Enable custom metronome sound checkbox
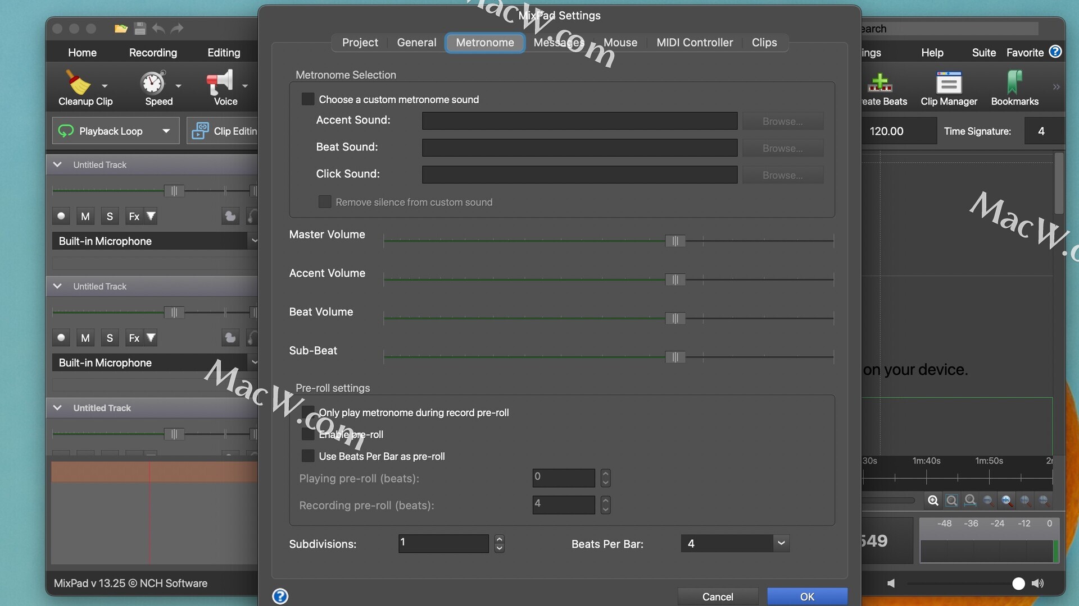 [x=308, y=99]
